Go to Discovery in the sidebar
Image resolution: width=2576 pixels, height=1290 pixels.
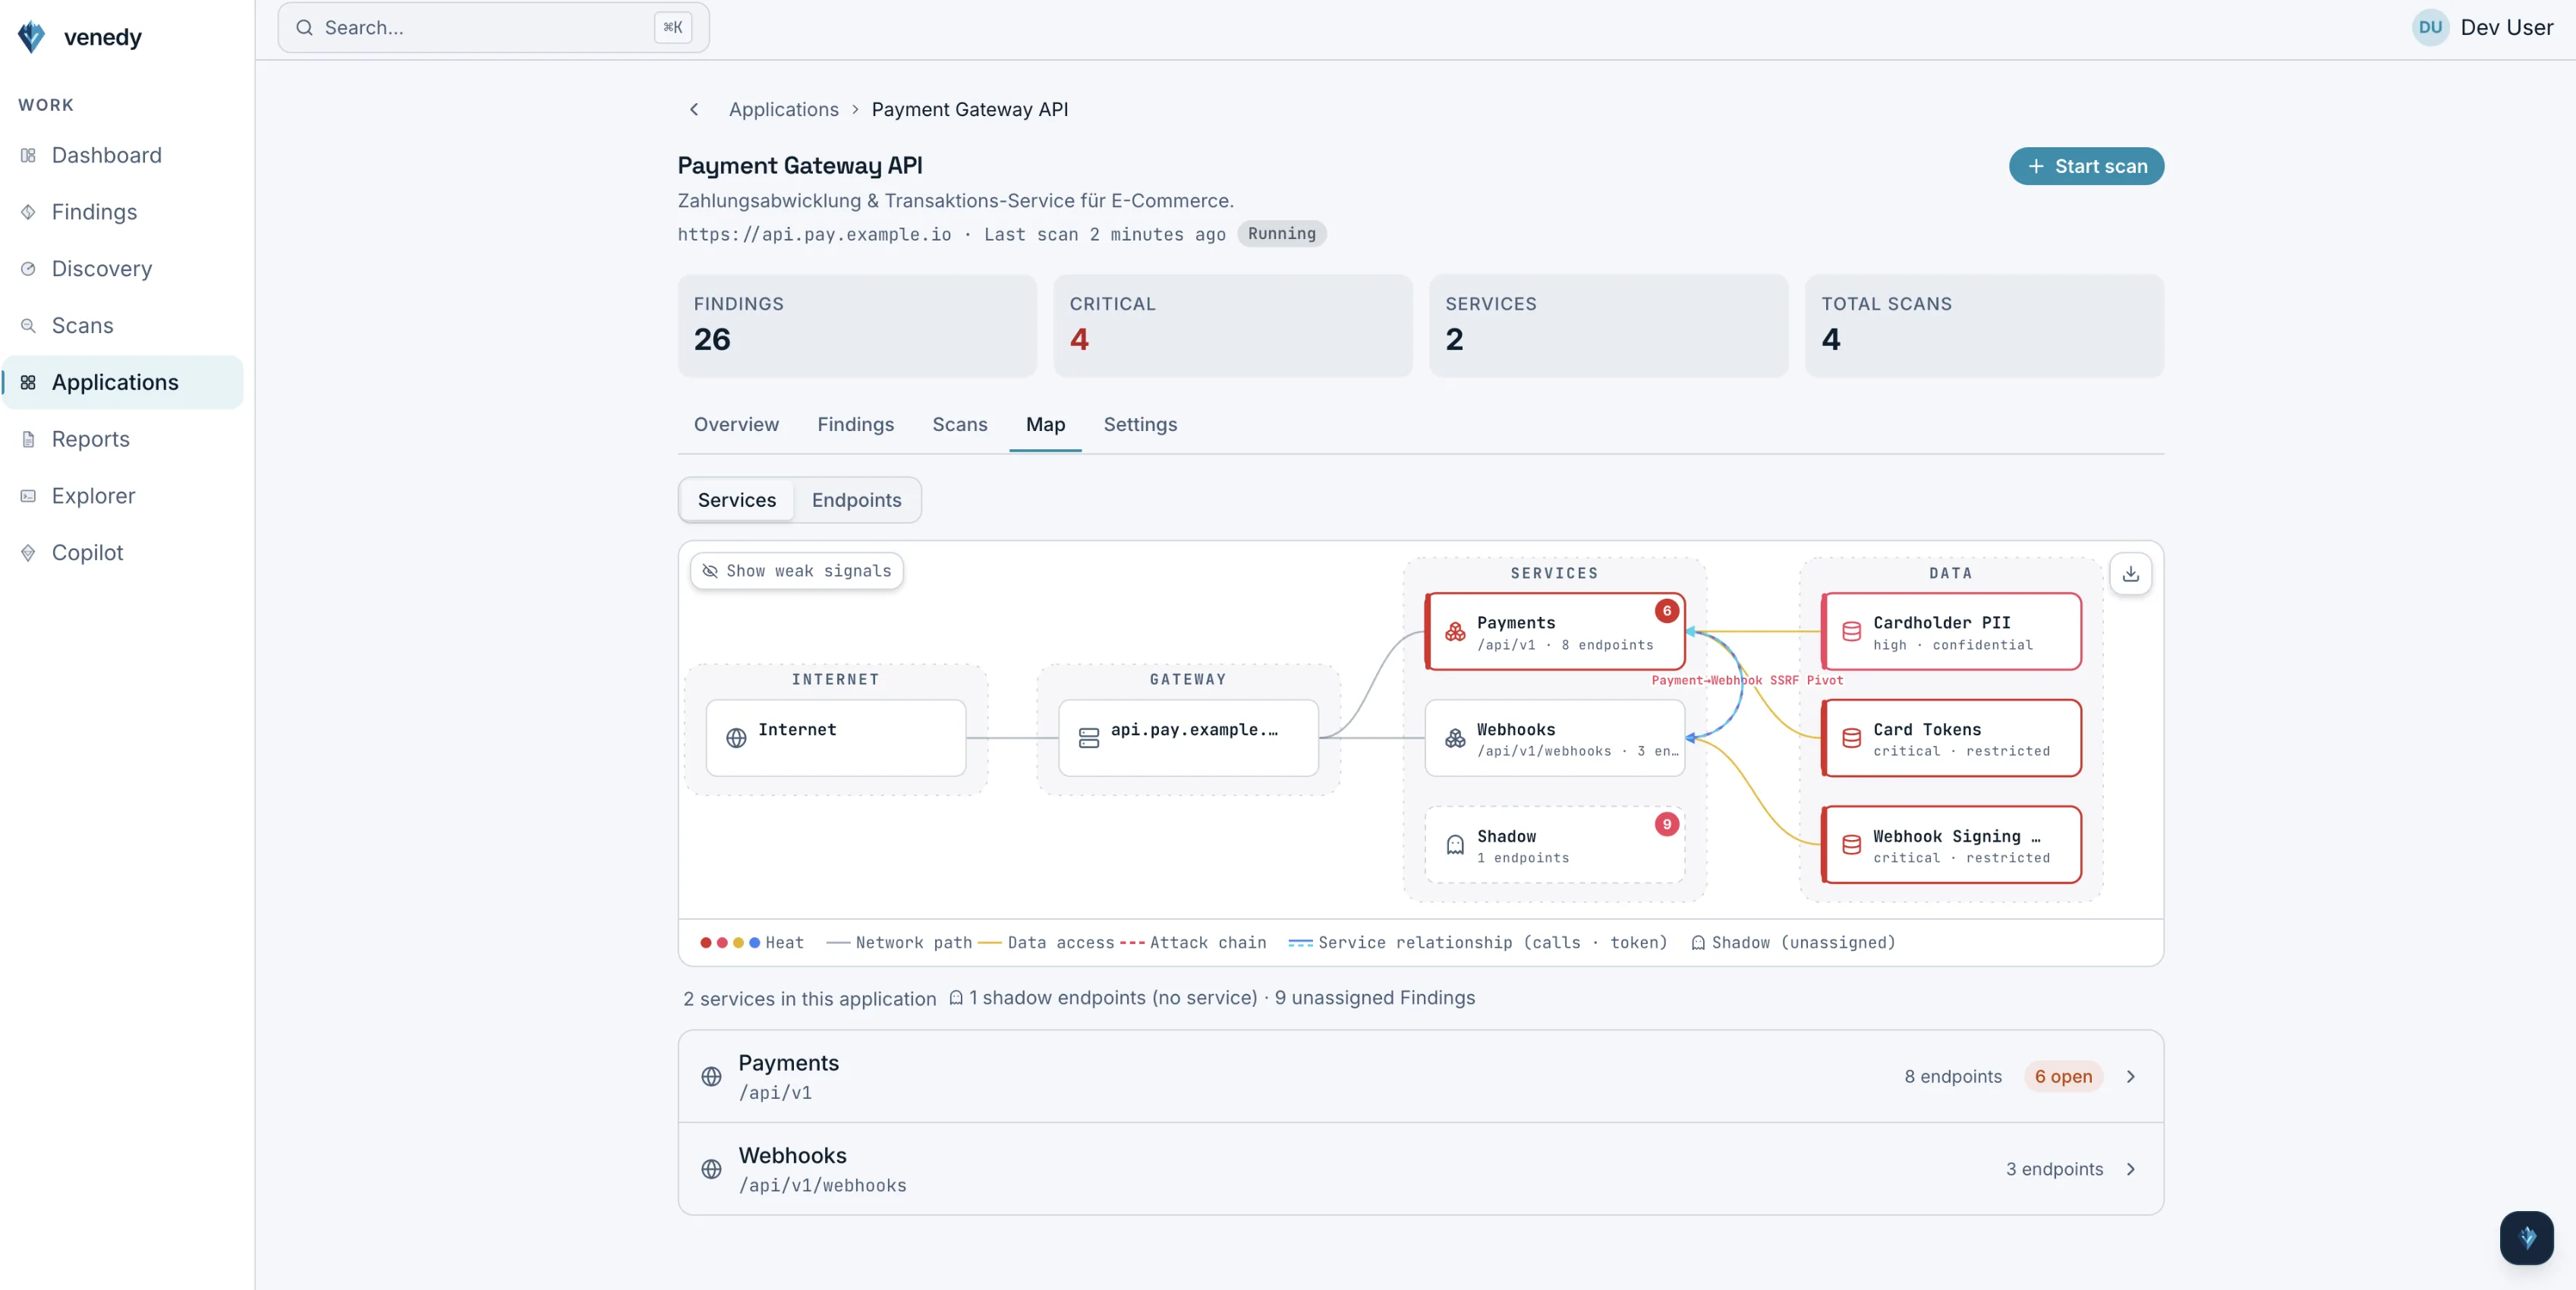point(122,269)
